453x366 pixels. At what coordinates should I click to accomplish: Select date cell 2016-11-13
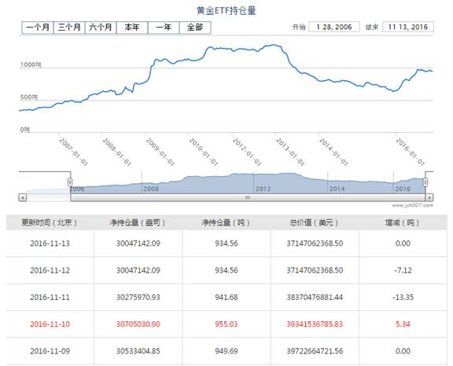point(50,243)
